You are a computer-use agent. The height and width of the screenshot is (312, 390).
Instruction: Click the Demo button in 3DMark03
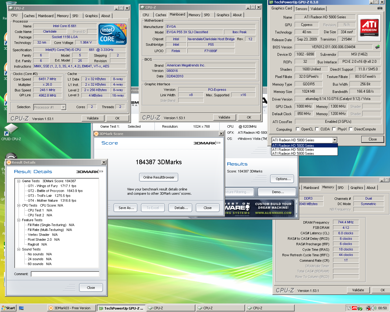(277, 192)
